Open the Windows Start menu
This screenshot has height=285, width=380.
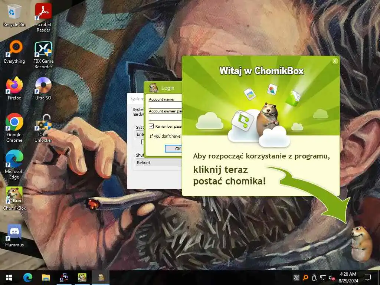point(9,278)
